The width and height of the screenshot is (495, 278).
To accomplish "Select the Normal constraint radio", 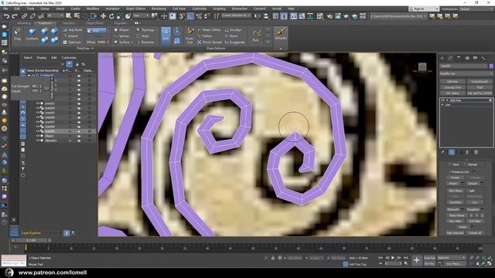I will point(466,164).
